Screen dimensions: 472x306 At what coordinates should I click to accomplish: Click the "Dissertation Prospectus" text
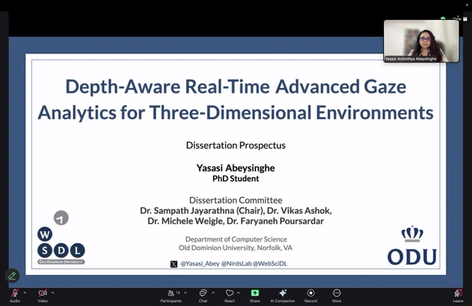pos(236,145)
